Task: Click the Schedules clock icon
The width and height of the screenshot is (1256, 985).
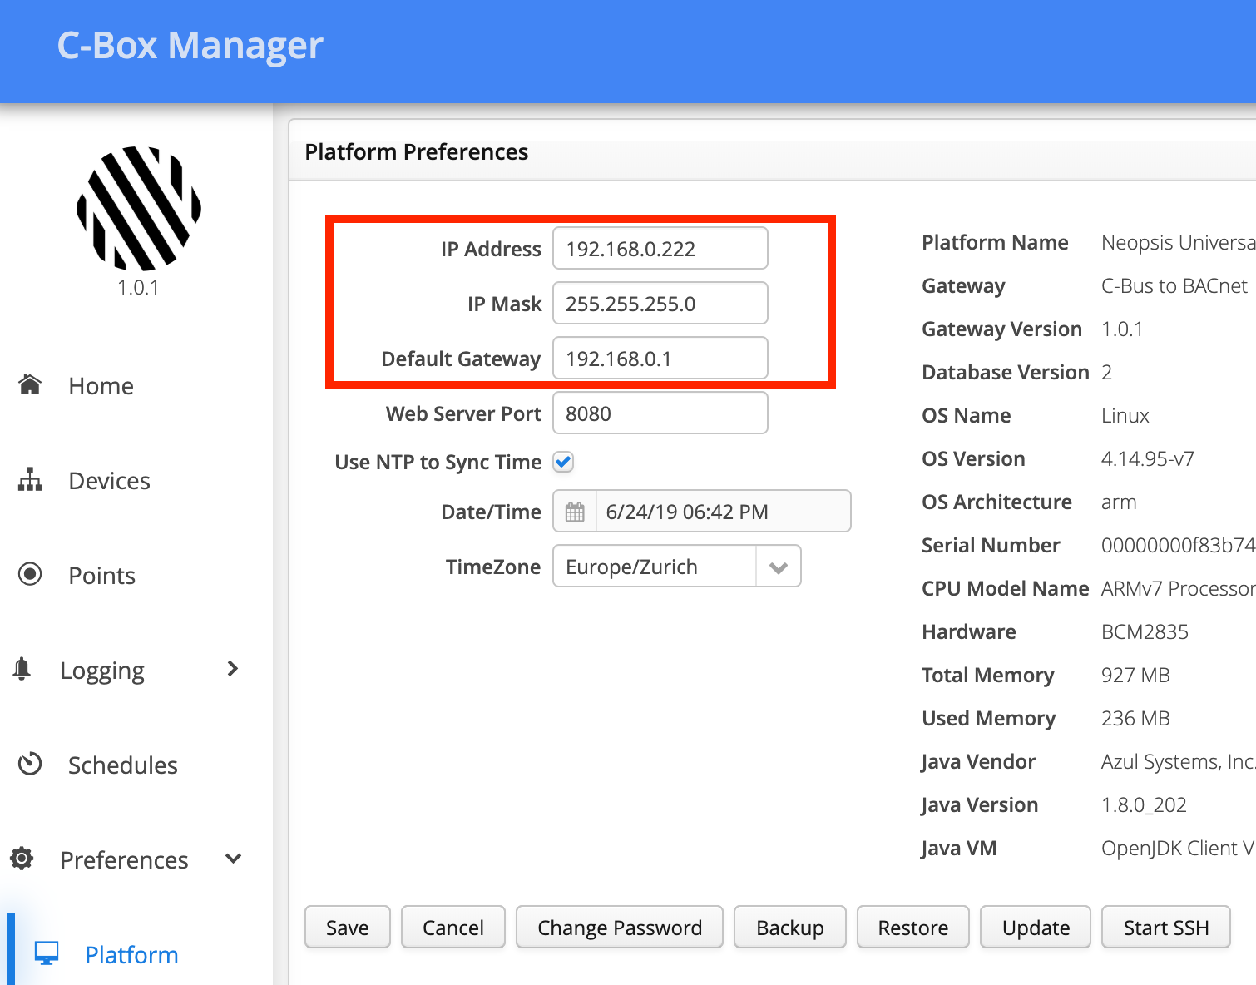Action: click(x=30, y=764)
